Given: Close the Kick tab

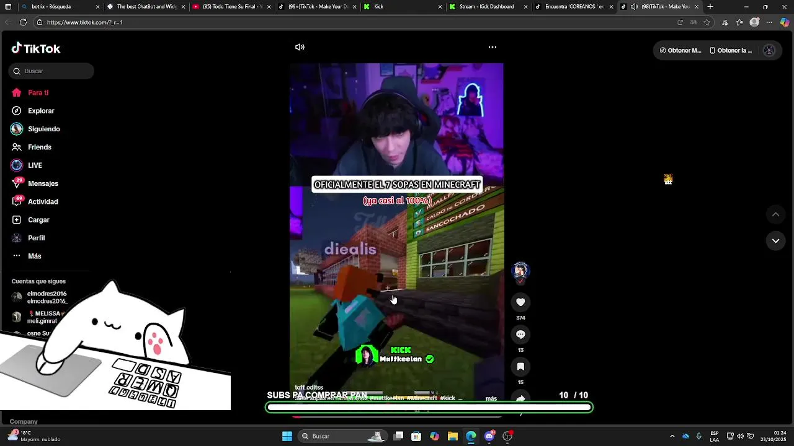Looking at the screenshot, I should point(440,7).
